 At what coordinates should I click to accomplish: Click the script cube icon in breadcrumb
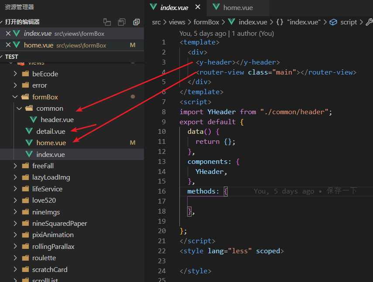click(333, 22)
